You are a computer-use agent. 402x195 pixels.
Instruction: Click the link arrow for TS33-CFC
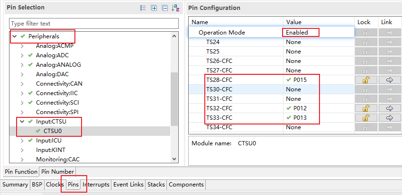390,118
